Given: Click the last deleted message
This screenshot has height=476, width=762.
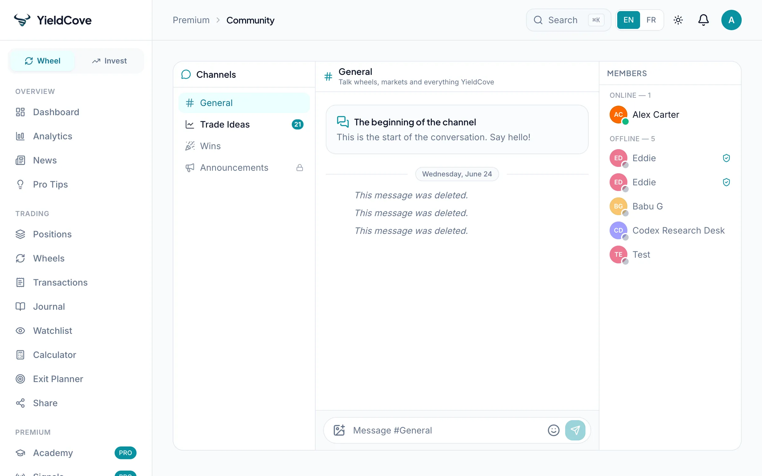Looking at the screenshot, I should [x=411, y=231].
